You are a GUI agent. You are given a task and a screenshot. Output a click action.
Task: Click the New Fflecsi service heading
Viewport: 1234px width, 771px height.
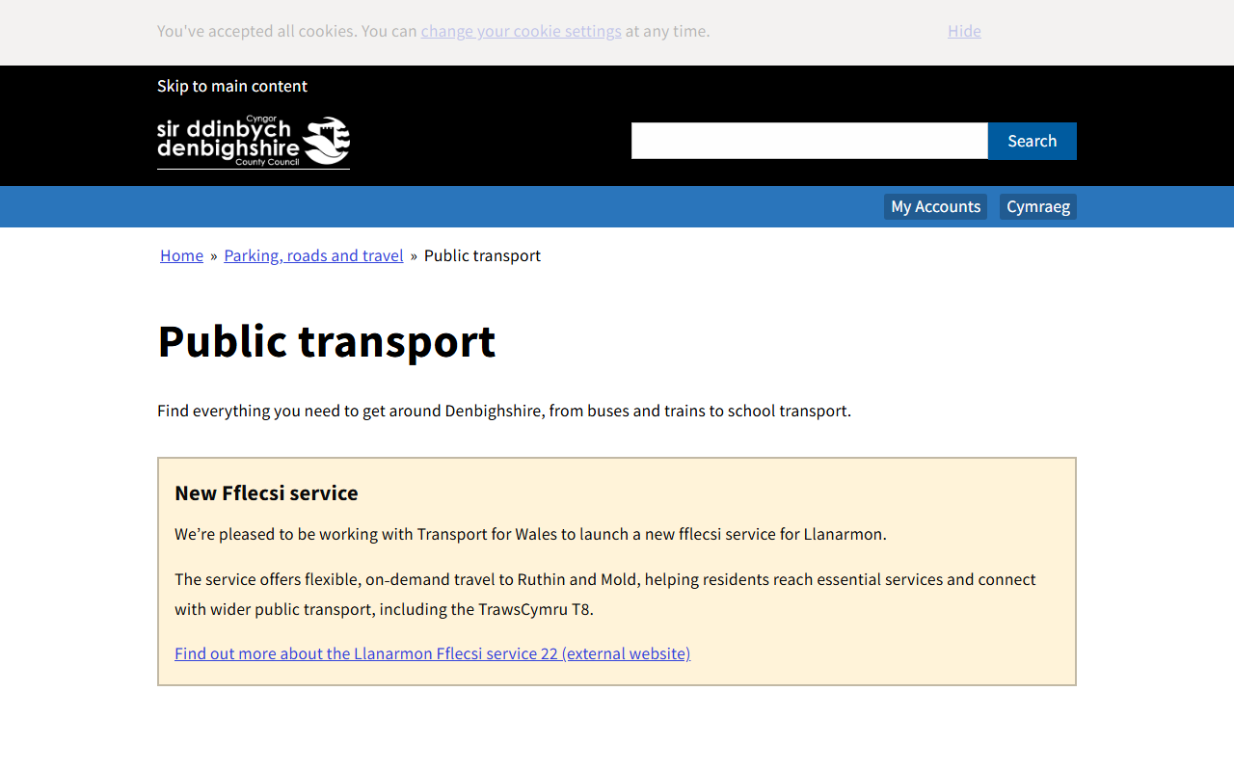pos(266,492)
